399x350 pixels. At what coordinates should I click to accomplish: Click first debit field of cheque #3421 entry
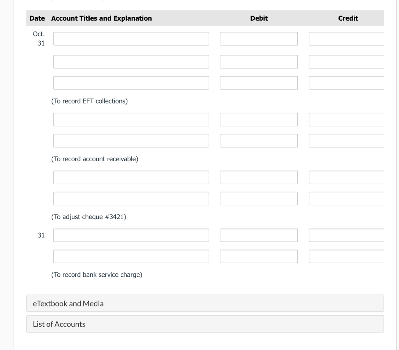pyautogui.click(x=259, y=178)
